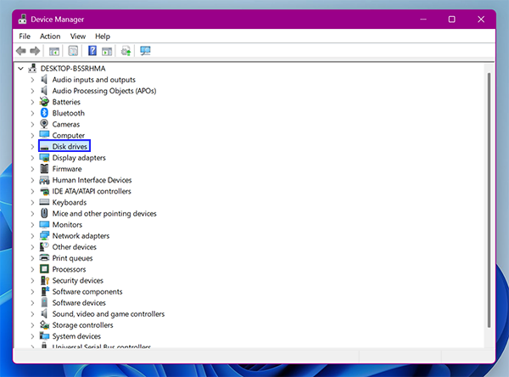Screen dimensions: 509x377
Task: Click the Network adapters icon
Action: (44, 236)
